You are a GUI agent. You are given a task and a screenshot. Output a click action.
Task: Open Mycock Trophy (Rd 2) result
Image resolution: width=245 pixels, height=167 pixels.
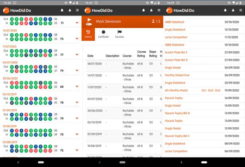[177, 113]
